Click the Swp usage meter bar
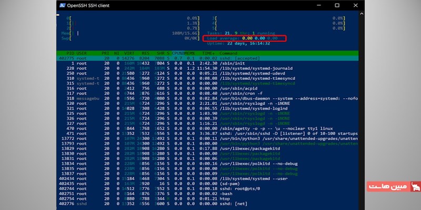 click(131, 38)
